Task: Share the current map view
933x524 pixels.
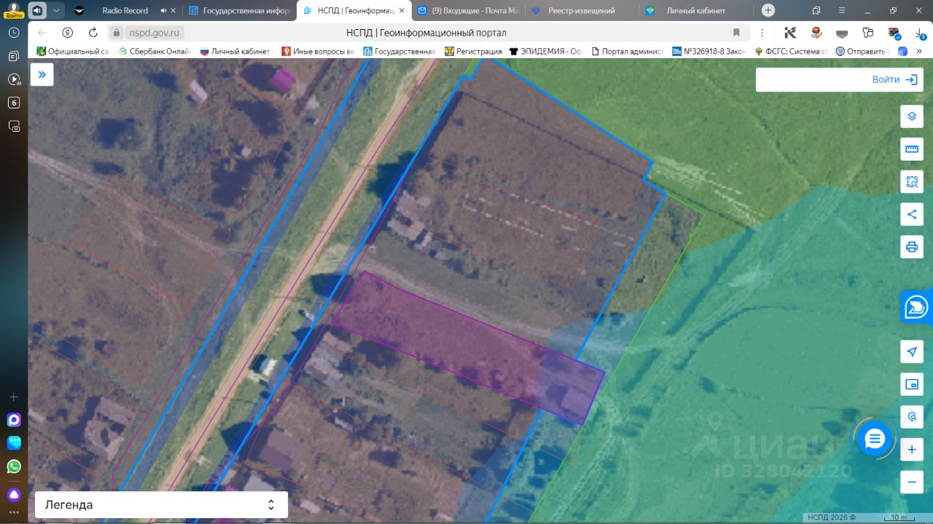Action: (912, 214)
